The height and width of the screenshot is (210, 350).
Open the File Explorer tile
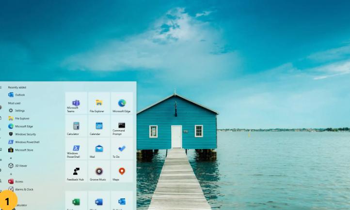click(99, 103)
